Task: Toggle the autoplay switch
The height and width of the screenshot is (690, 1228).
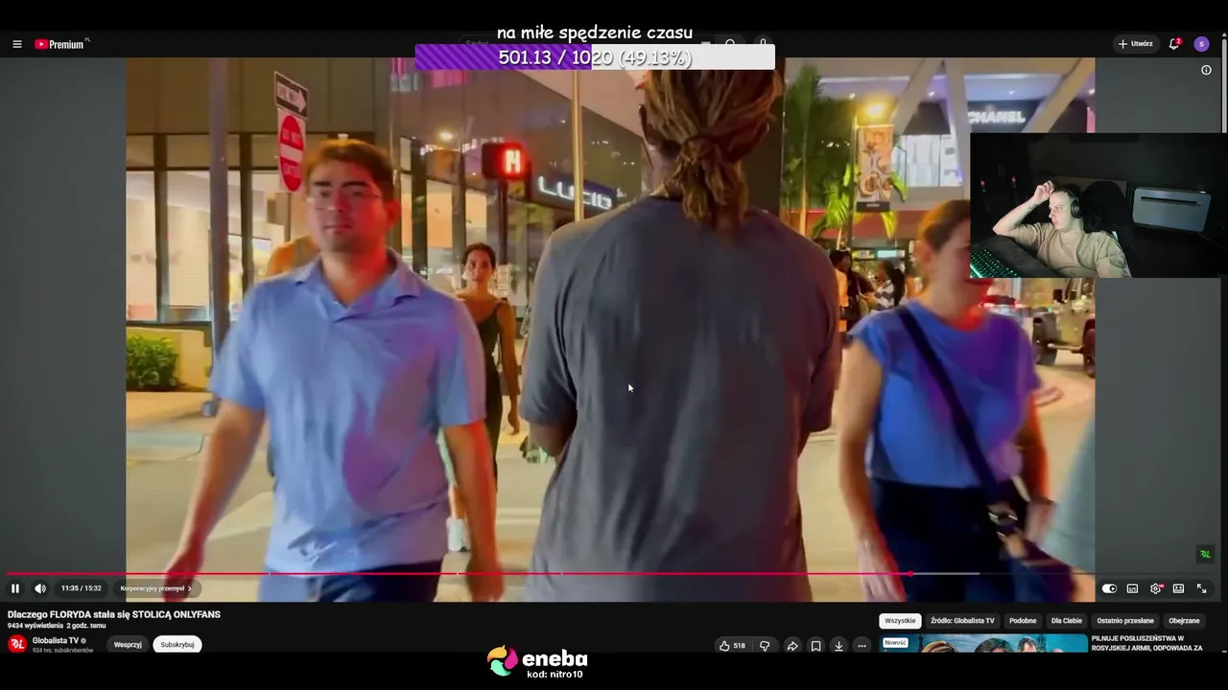Action: [1109, 588]
